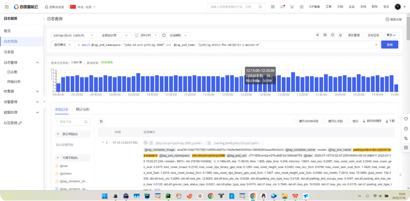410x201 pixels.
Task: Click 控制台总览 in the header
Action: tap(54, 7)
